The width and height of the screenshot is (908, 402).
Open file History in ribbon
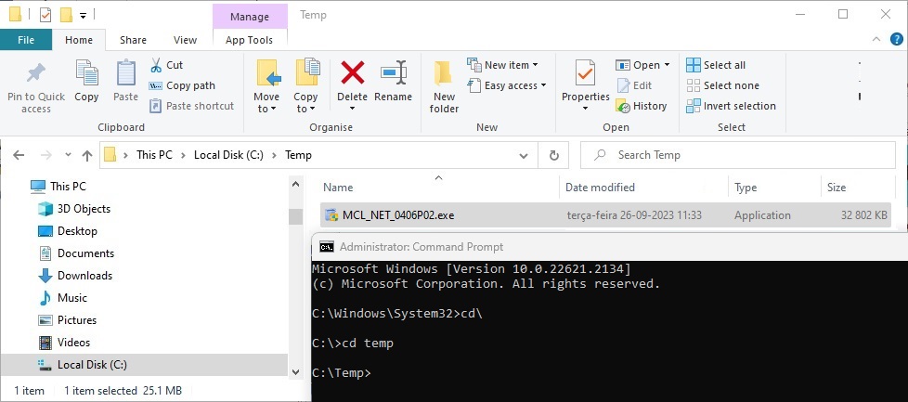(x=642, y=106)
